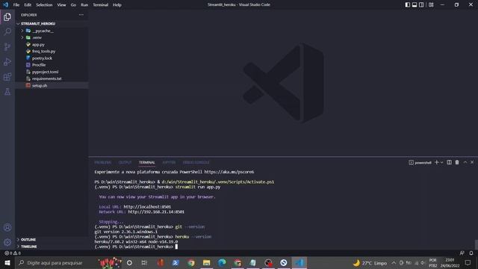Show hidden system tray icons chevron
The width and height of the screenshot is (478, 269).
[394, 262]
